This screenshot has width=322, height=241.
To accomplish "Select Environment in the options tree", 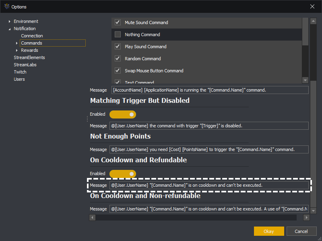I will pos(26,21).
